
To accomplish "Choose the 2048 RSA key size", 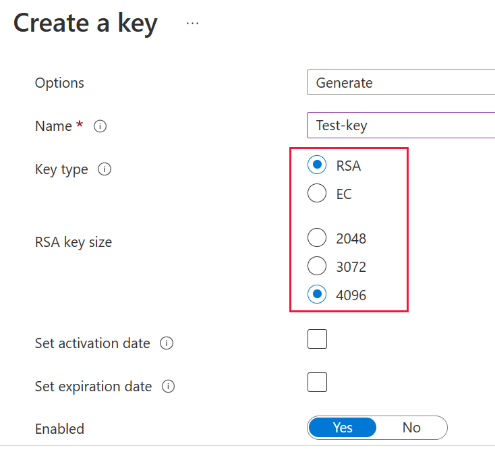I will coord(317,238).
